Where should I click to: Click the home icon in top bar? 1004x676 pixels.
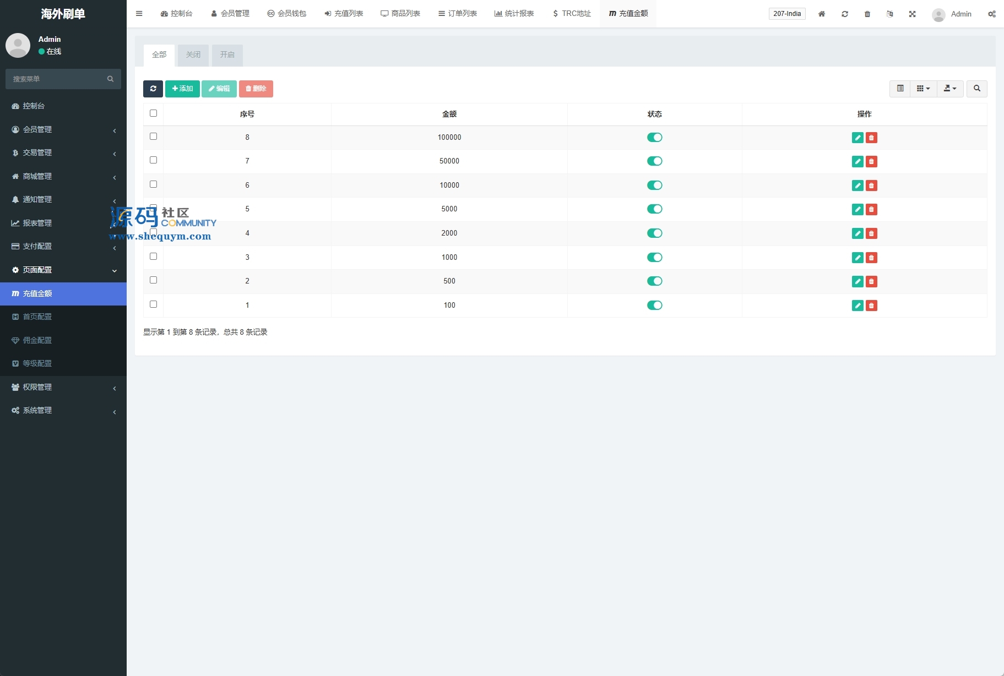point(821,14)
